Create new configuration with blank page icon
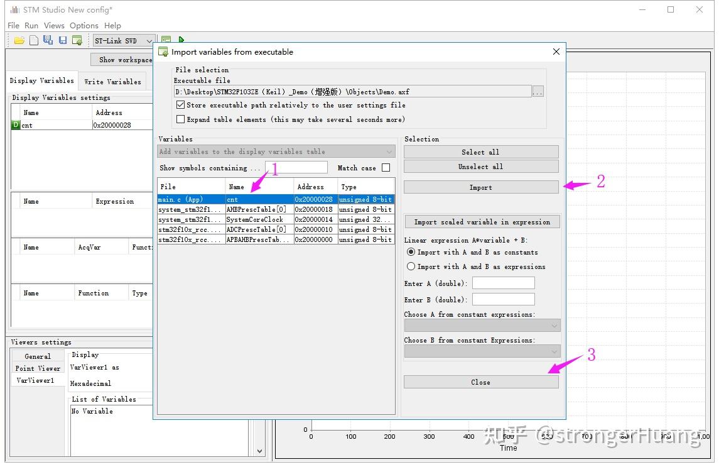 pyautogui.click(x=34, y=40)
